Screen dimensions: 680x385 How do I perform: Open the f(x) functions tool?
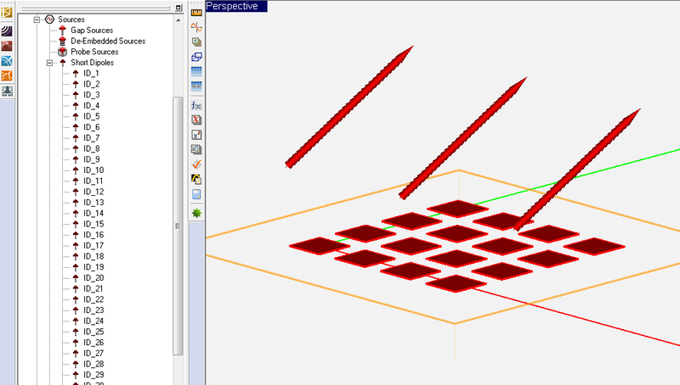pyautogui.click(x=196, y=105)
